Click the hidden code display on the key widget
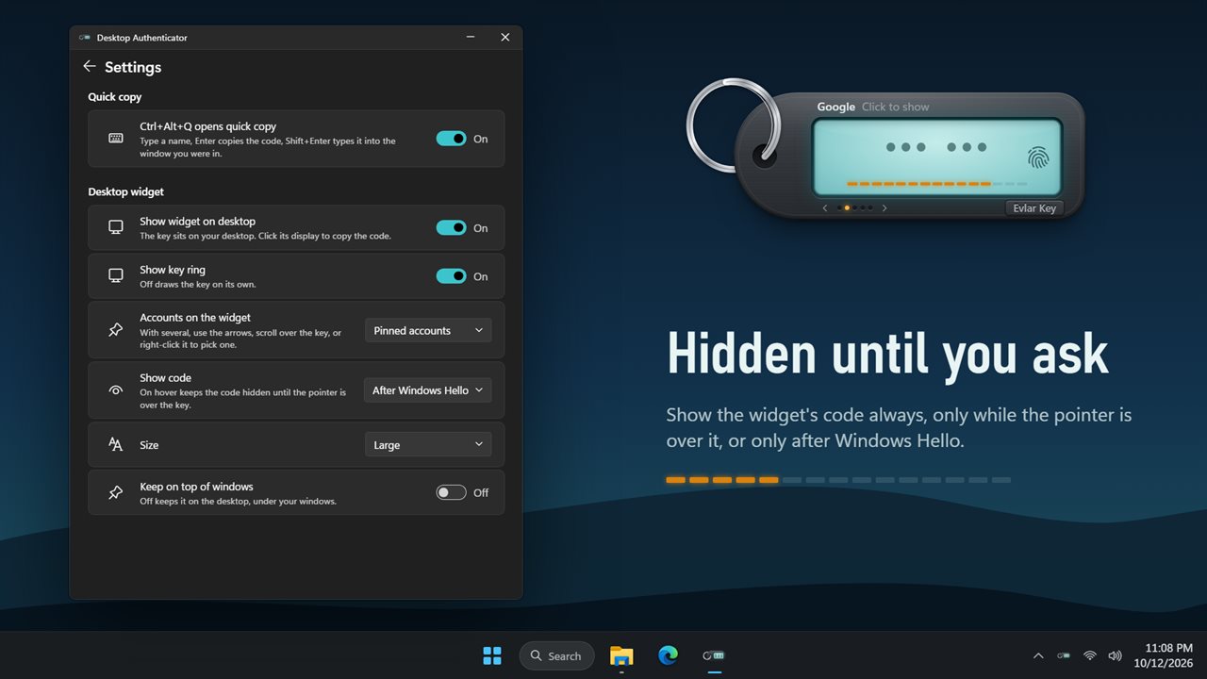The height and width of the screenshot is (679, 1207). pyautogui.click(x=936, y=147)
